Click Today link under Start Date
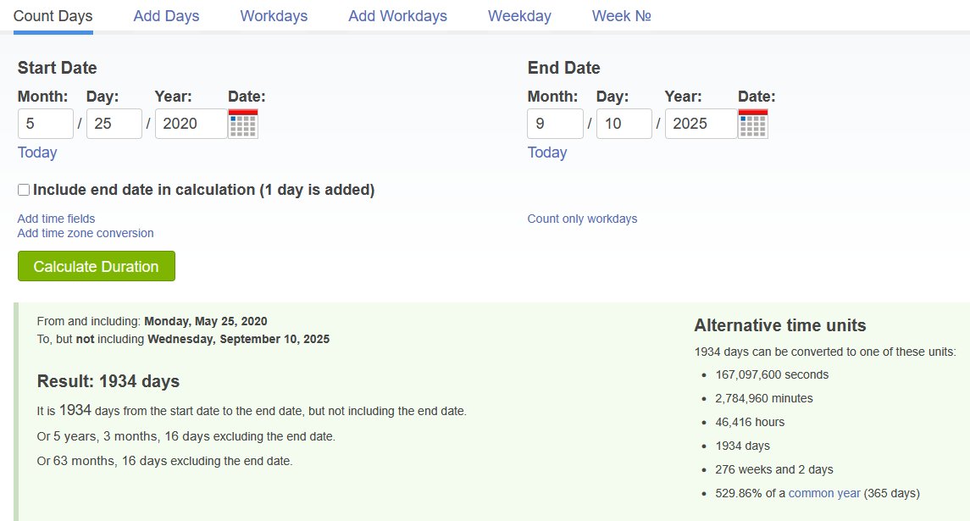 (37, 152)
